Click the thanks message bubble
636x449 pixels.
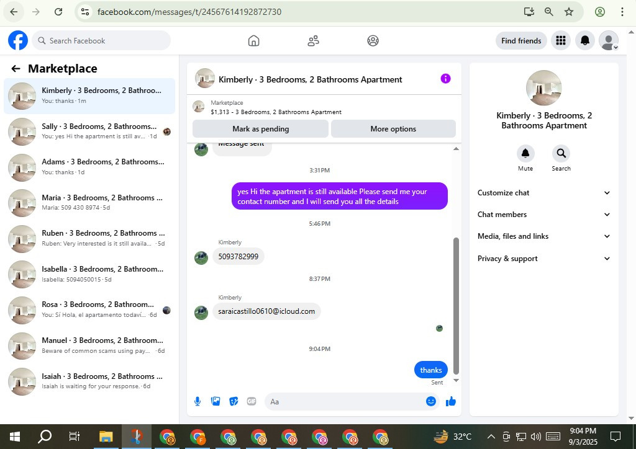[431, 370]
